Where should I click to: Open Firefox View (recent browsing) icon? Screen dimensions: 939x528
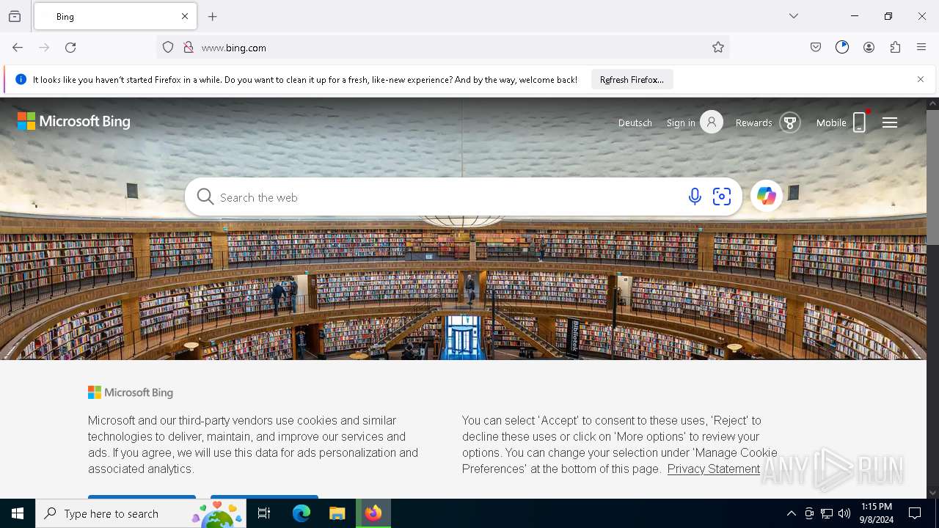(15, 16)
